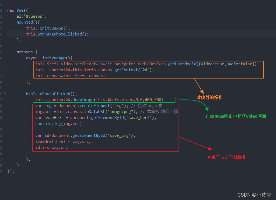
Task: Collapse the mounted() function fold marker
Action: coord(5,22)
